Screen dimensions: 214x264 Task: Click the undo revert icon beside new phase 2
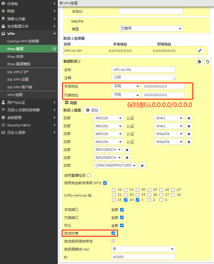(208, 62)
